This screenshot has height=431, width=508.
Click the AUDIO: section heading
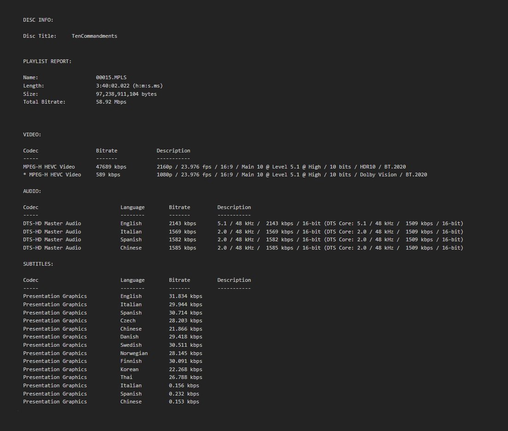(32, 191)
